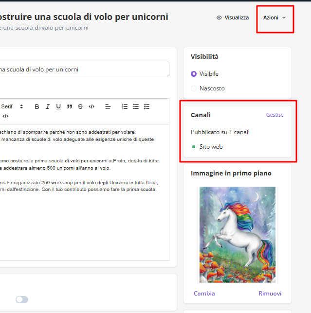Click Cambia to change featured image
This screenshot has height=313, width=311.
point(204,293)
